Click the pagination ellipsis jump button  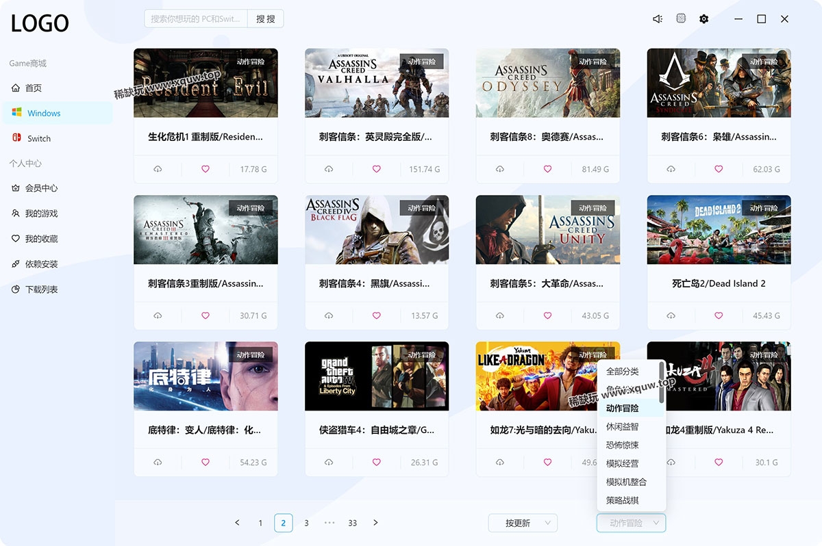(329, 523)
